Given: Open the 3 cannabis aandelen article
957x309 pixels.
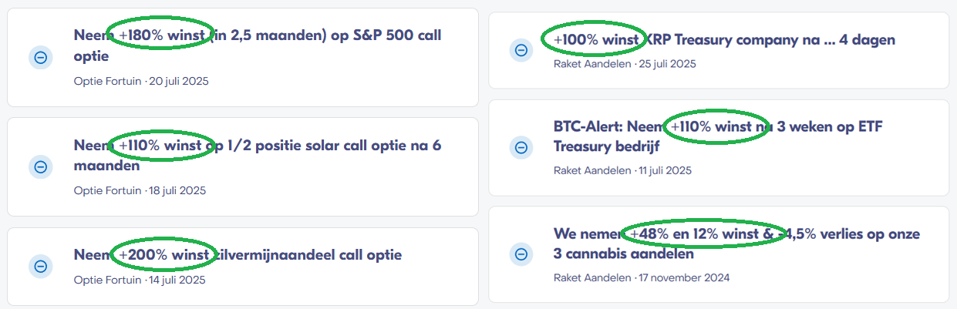Looking at the screenshot, I should (736, 243).
